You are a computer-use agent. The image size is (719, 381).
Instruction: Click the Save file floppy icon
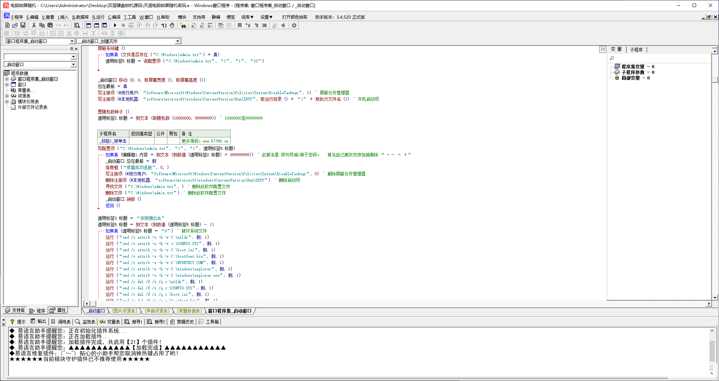pos(23,25)
